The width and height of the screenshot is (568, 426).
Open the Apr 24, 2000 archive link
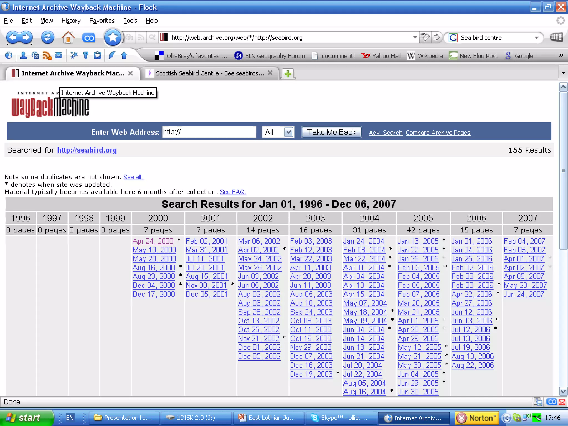[153, 241]
